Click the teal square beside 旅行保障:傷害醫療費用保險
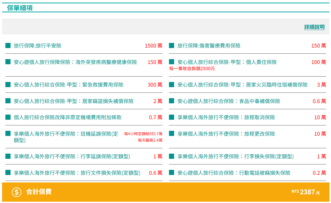Viewport: 331px width, 203px height. coord(172,46)
